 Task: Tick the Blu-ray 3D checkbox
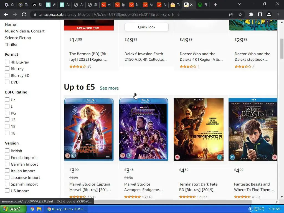(7, 75)
